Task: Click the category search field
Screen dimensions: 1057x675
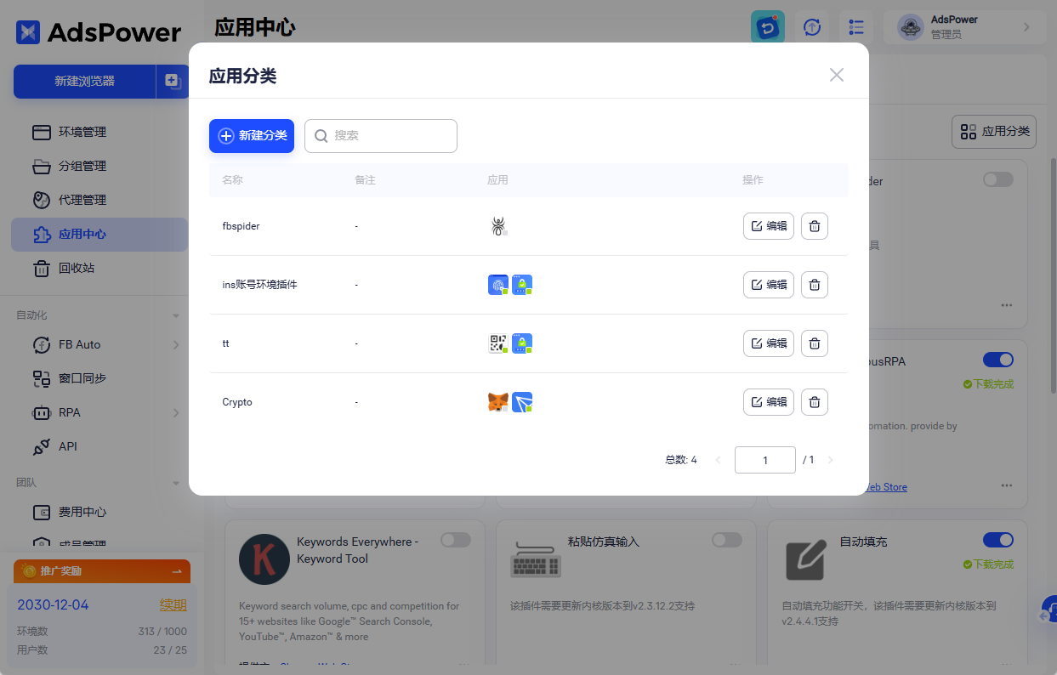Action: [381, 136]
